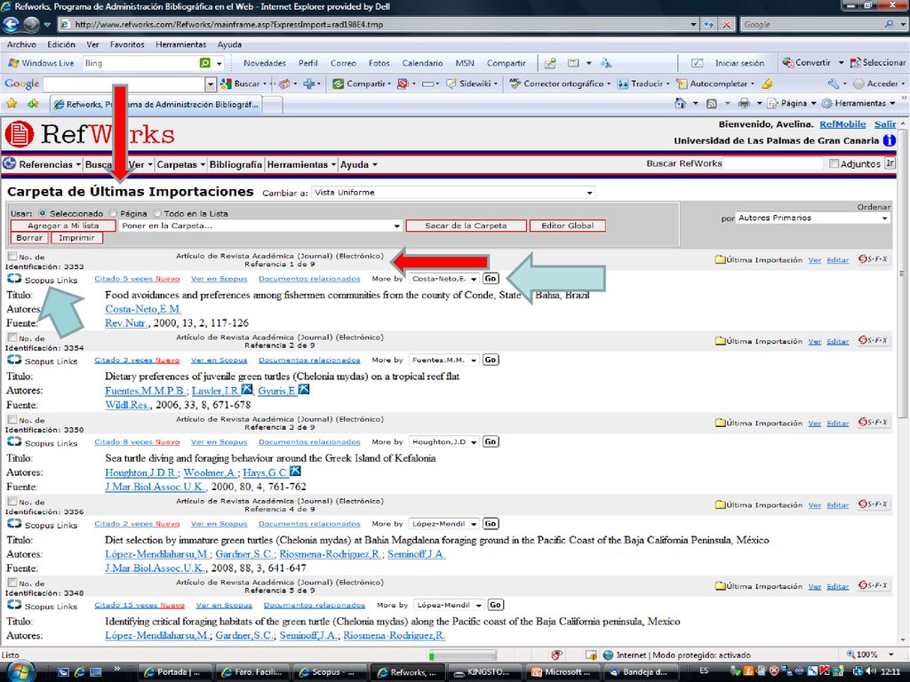Image resolution: width=910 pixels, height=682 pixels.
Task: Open the Poner en la Carpeta dropdown
Action: 260,226
